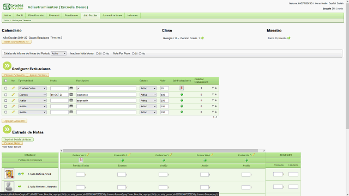This screenshot has height=196, width=349.
Task: Collapse the Configurar Evaluaciones section icon
Action: [x=7, y=66]
